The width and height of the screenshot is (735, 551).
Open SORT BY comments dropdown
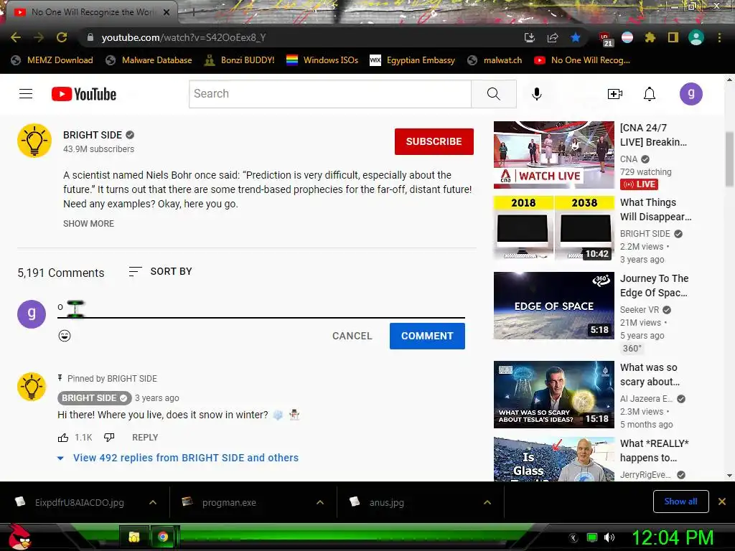pyautogui.click(x=160, y=271)
